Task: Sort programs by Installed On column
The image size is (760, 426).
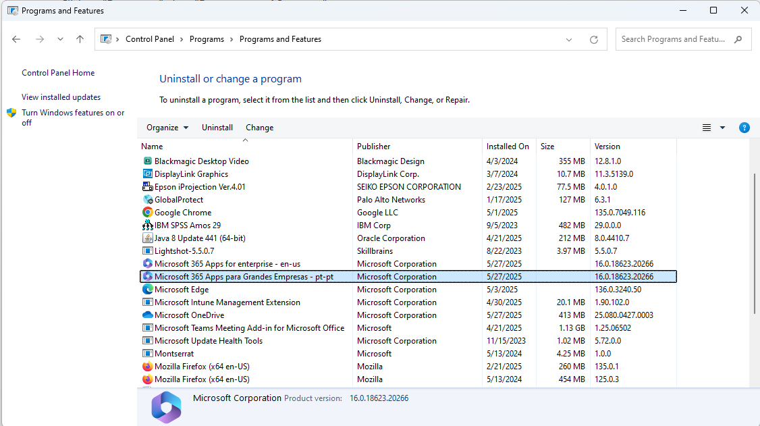Action: click(509, 147)
